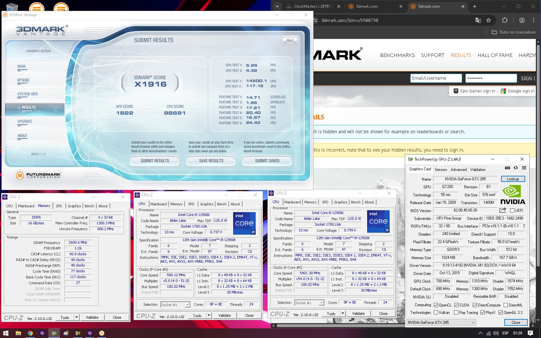The image size is (541, 338).
Task: Open the browser extensions puzzle icon
Action: 505,20
